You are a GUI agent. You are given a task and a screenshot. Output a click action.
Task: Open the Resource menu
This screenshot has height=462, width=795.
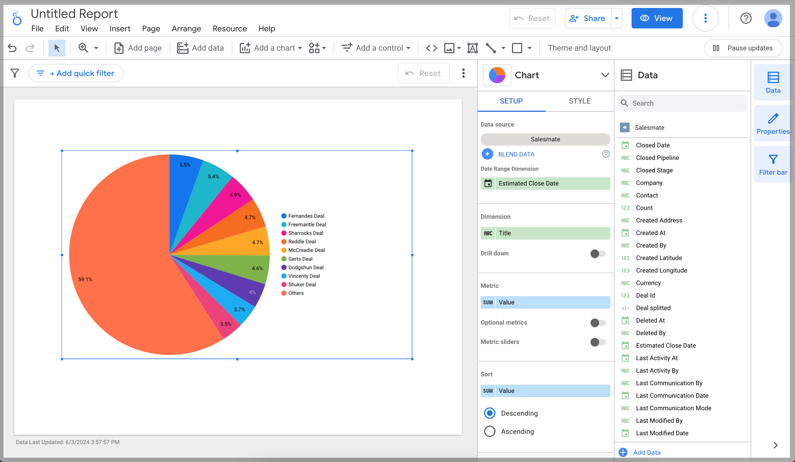(x=229, y=29)
